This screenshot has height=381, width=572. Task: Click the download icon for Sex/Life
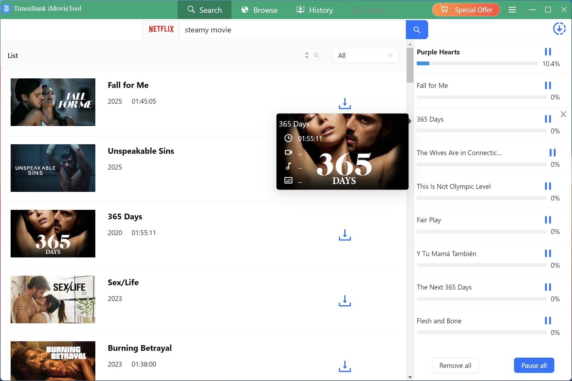345,301
